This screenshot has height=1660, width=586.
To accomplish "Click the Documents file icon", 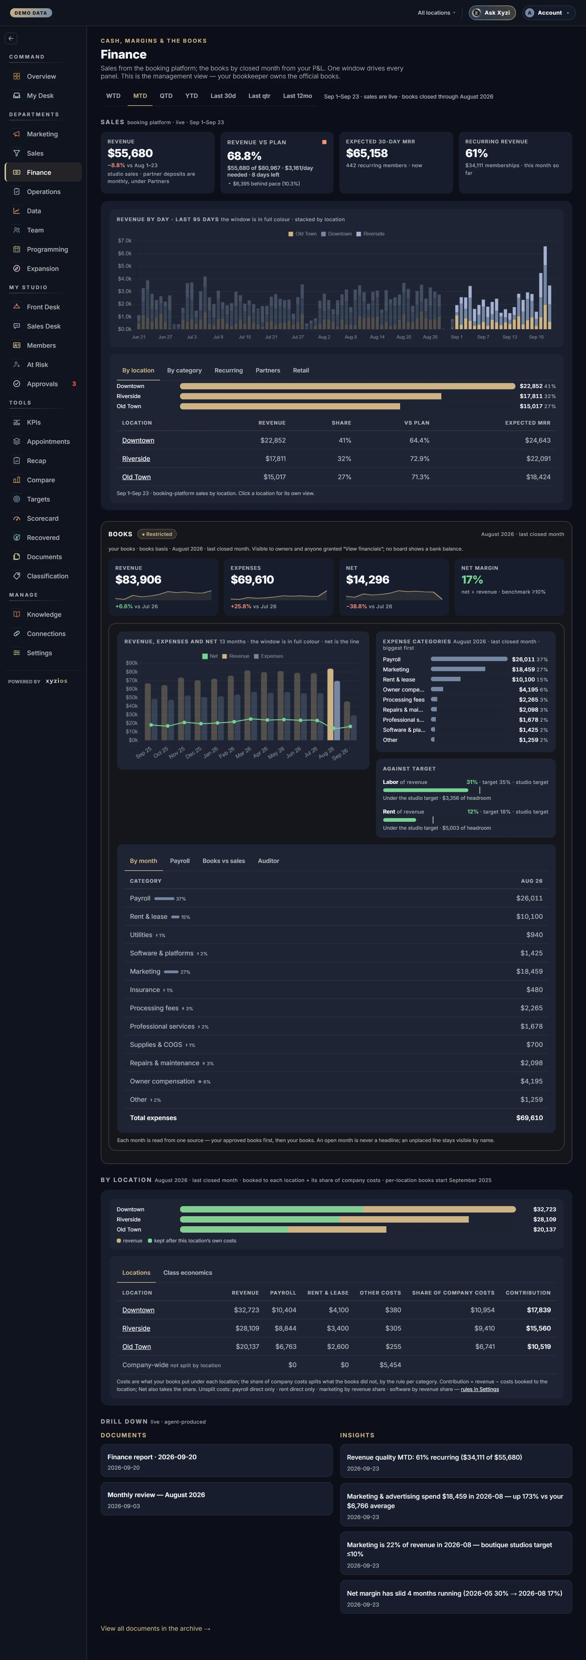I will [17, 557].
